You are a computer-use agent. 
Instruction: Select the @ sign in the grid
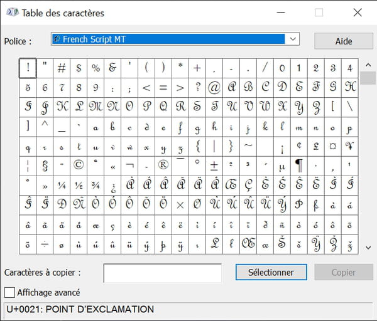click(214, 88)
